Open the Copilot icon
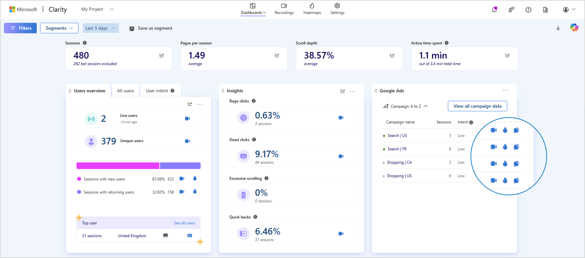Screen dimensions: 585x258 [574, 28]
